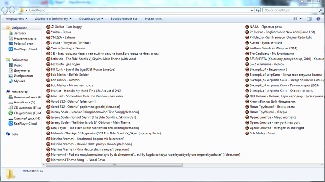Select Seether - Words As Weapons (2014)
Image resolution: width=325 pixels, height=182 pixels.
pyautogui.click(x=273, y=48)
